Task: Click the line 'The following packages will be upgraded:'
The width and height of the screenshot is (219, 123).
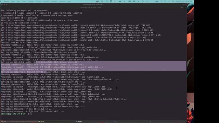Action: 24,11
